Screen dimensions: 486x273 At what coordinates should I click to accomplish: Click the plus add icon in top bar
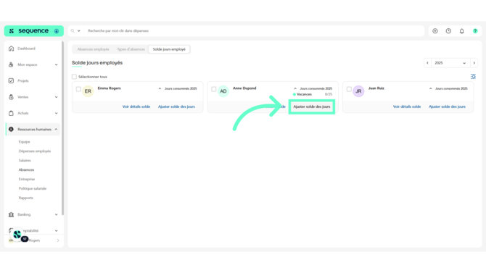435,31
